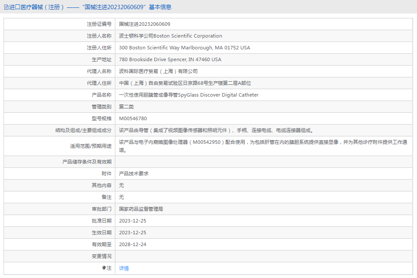The height and width of the screenshot is (278, 417).
Task: Select expiry date 2028-12-24
Action: point(133,244)
